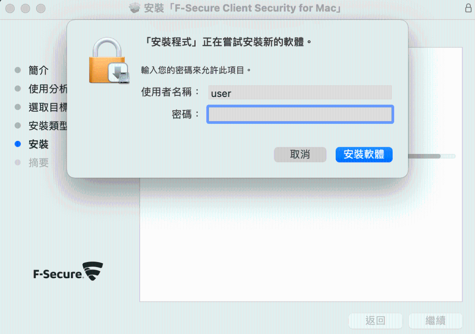
Task: Click the bullet next to 安裝類型 step
Action: [x=17, y=126]
